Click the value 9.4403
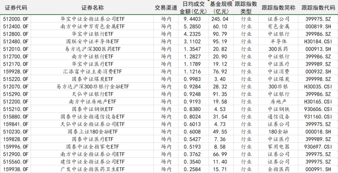This screenshot has height=173, width=338. (192, 19)
